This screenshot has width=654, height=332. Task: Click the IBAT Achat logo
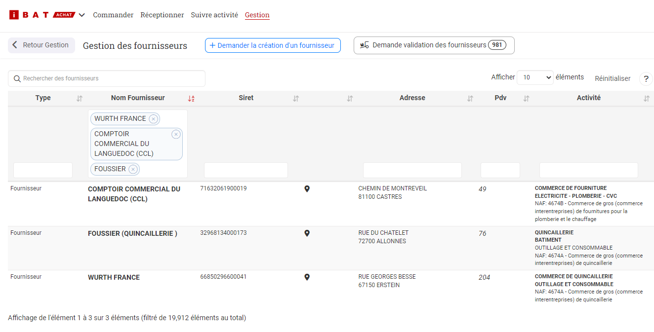[42, 15]
